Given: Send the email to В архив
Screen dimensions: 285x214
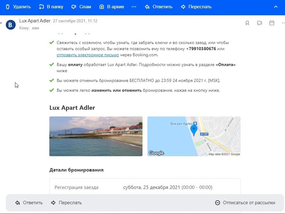Looking at the screenshot, I should (x=112, y=7).
